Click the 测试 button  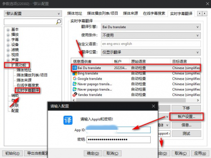point(186,134)
